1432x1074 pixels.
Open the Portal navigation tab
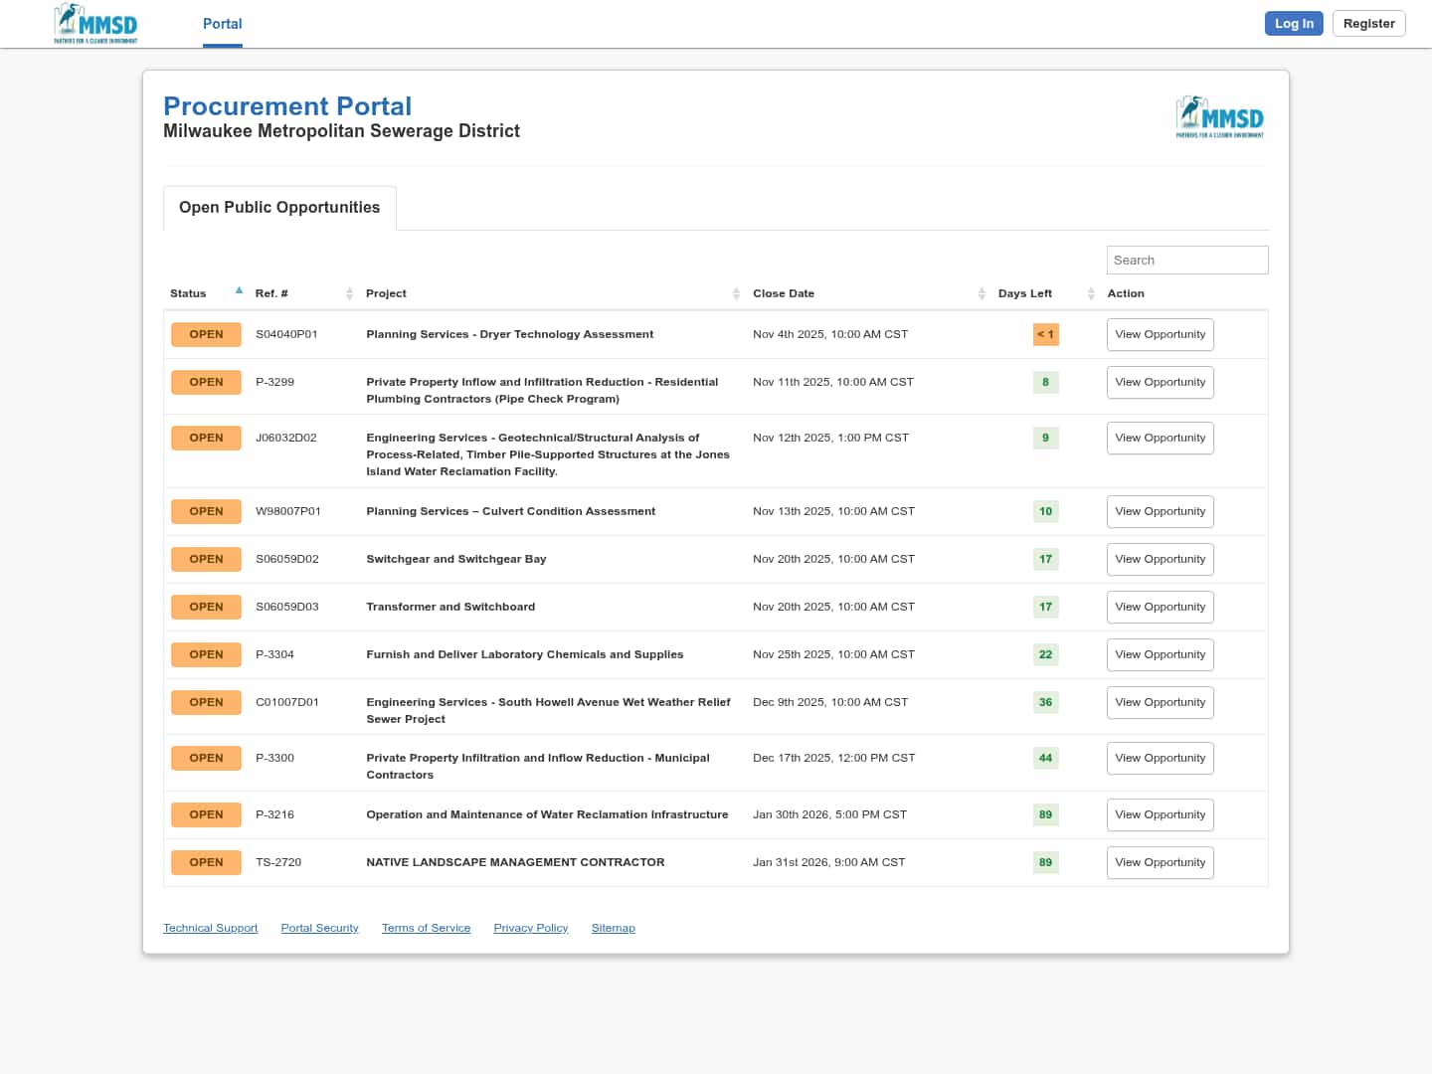[x=222, y=24]
